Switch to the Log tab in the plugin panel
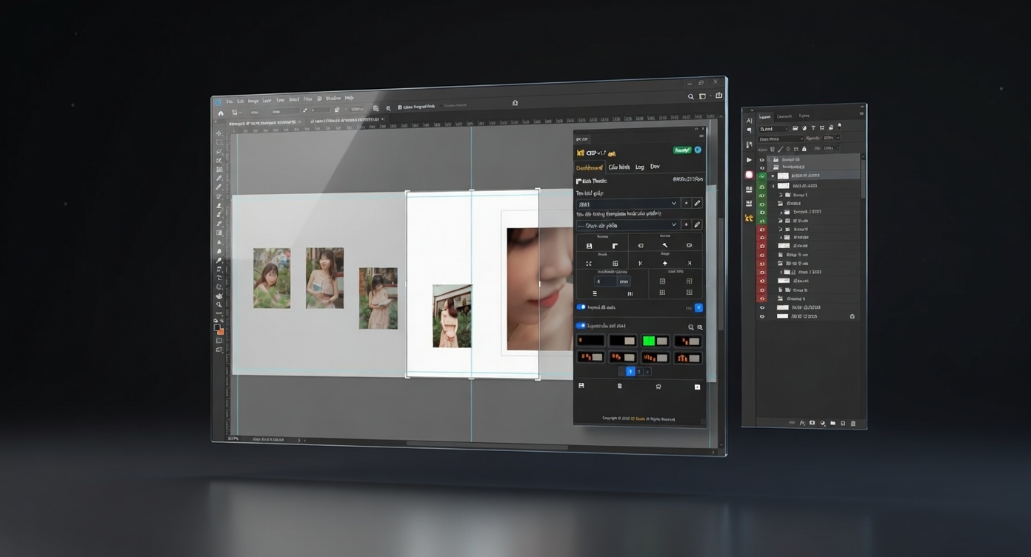Image resolution: width=1031 pixels, height=557 pixels. [639, 167]
